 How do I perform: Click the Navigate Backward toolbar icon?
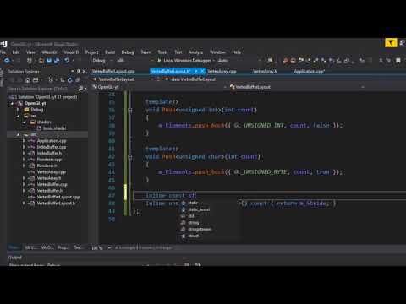[7, 61]
